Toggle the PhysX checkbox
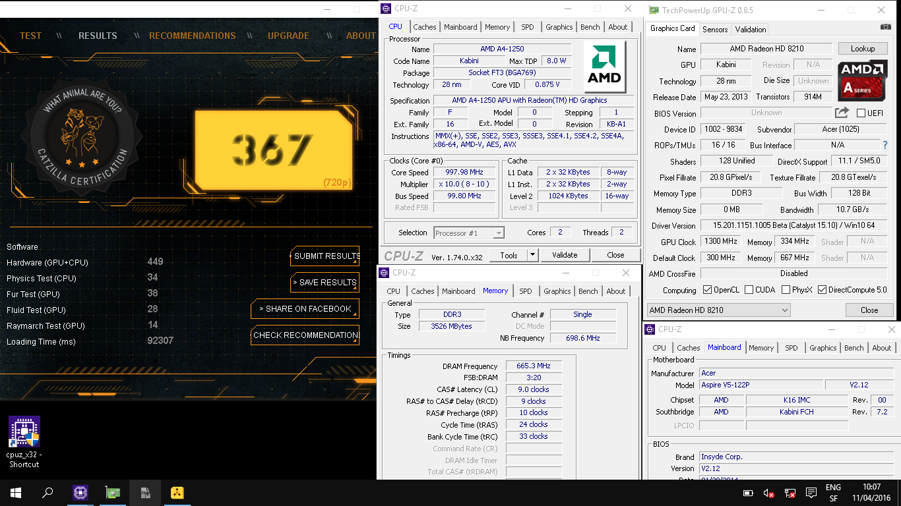This screenshot has width=901, height=506. click(x=786, y=289)
